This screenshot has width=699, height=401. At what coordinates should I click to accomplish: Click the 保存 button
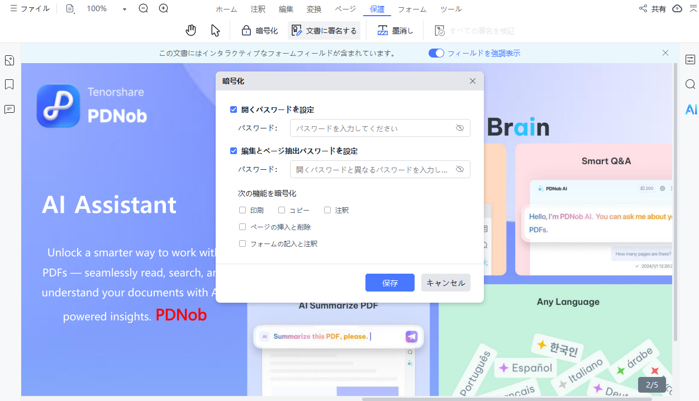click(390, 283)
